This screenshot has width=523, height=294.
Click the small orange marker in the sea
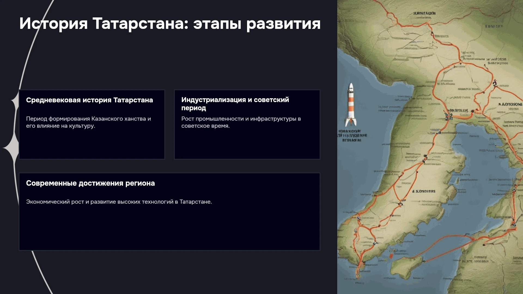point(391,256)
